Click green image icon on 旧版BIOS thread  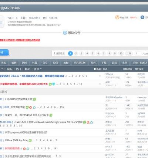(x=35, y=99)
